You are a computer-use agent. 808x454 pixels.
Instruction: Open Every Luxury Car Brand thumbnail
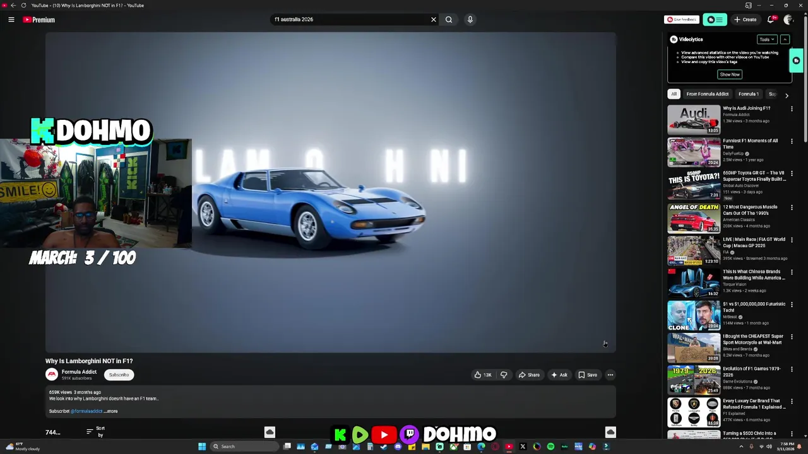(x=694, y=412)
